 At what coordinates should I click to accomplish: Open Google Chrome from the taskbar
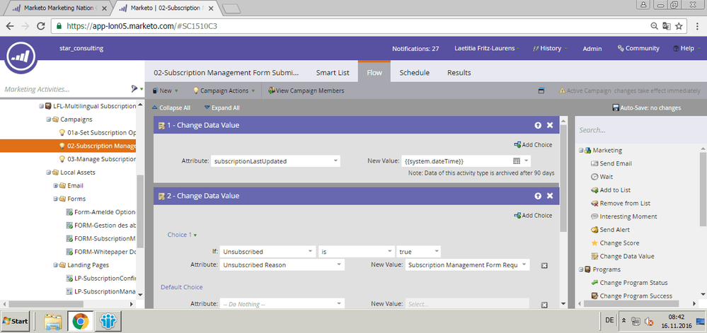80,321
